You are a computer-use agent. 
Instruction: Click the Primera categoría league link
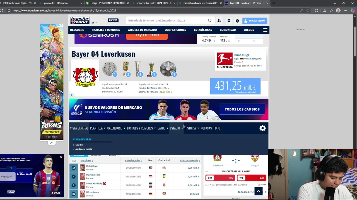pyautogui.click(x=252, y=59)
